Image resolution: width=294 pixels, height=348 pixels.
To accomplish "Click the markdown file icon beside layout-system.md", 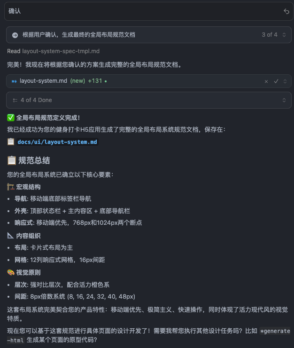I will (x=14, y=81).
